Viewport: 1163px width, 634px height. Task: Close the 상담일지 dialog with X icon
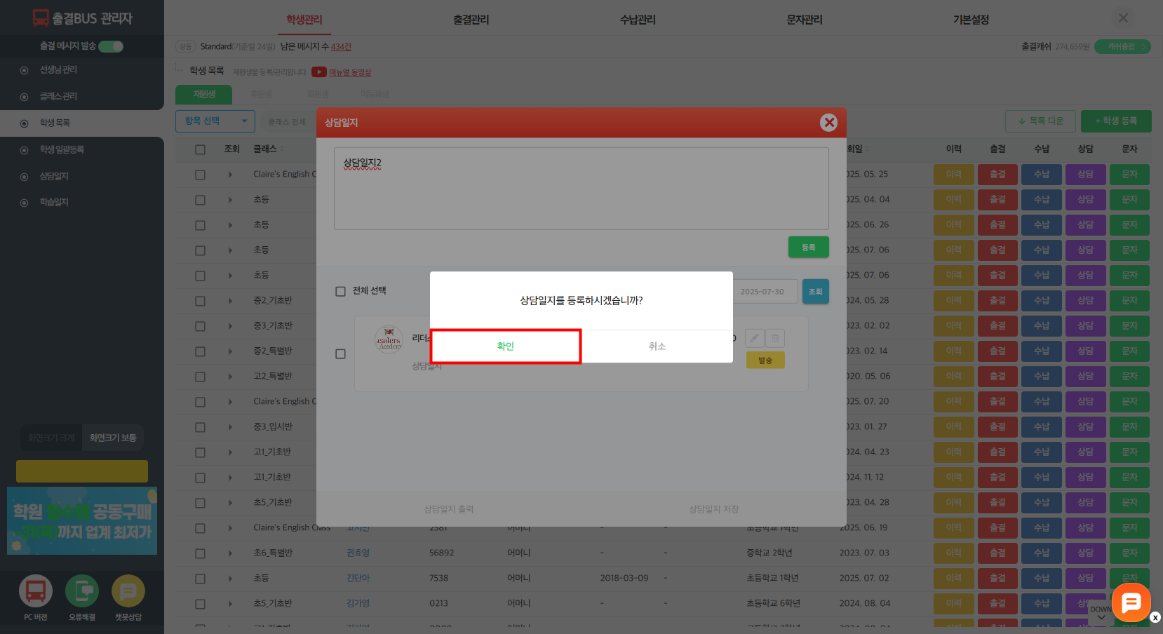click(x=828, y=123)
